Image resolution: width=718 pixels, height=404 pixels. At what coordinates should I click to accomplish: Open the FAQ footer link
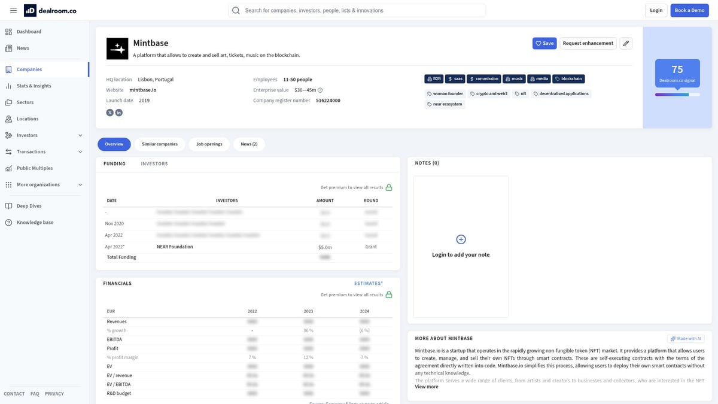35,394
